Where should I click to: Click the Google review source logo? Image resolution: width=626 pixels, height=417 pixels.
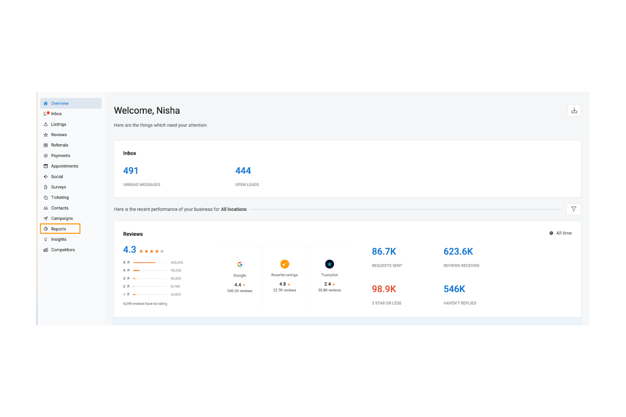pyautogui.click(x=239, y=264)
